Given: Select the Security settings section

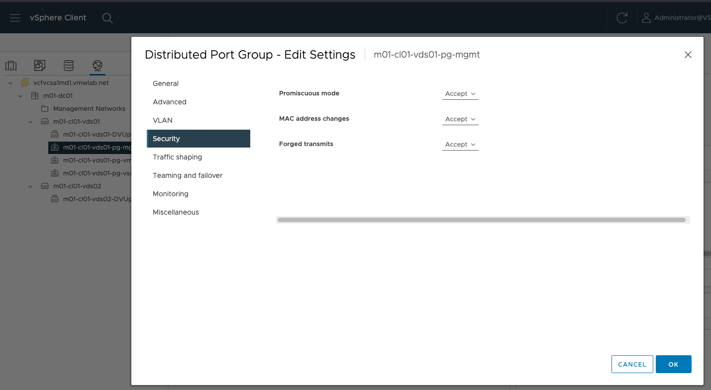Looking at the screenshot, I should coord(199,139).
